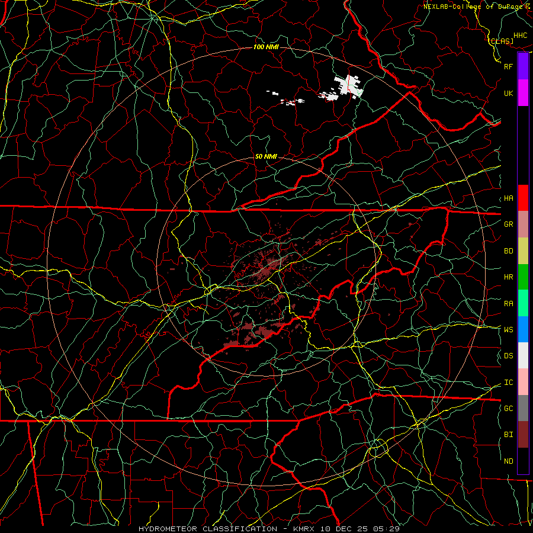Select the light pink IC legend swatch
The image size is (533, 533).
[523, 382]
